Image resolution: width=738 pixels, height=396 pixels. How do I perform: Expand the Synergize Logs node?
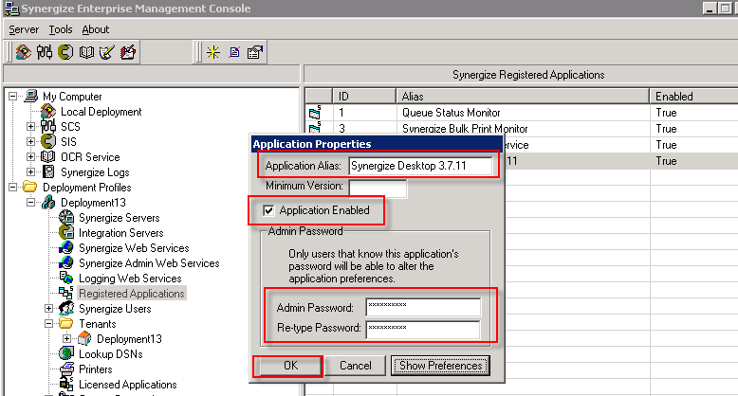30,172
